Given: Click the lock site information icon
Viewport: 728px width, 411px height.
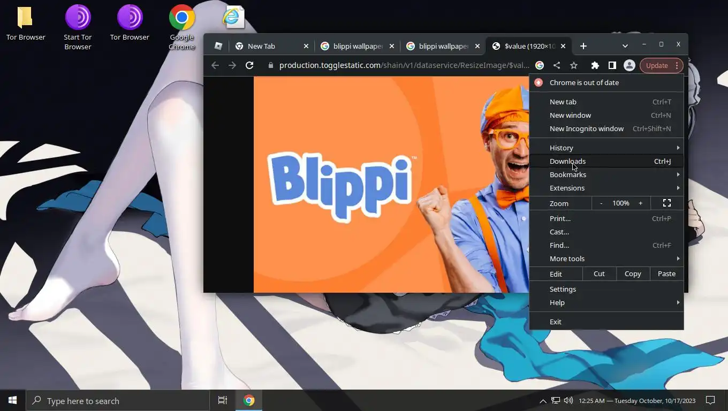Looking at the screenshot, I should pos(270,65).
